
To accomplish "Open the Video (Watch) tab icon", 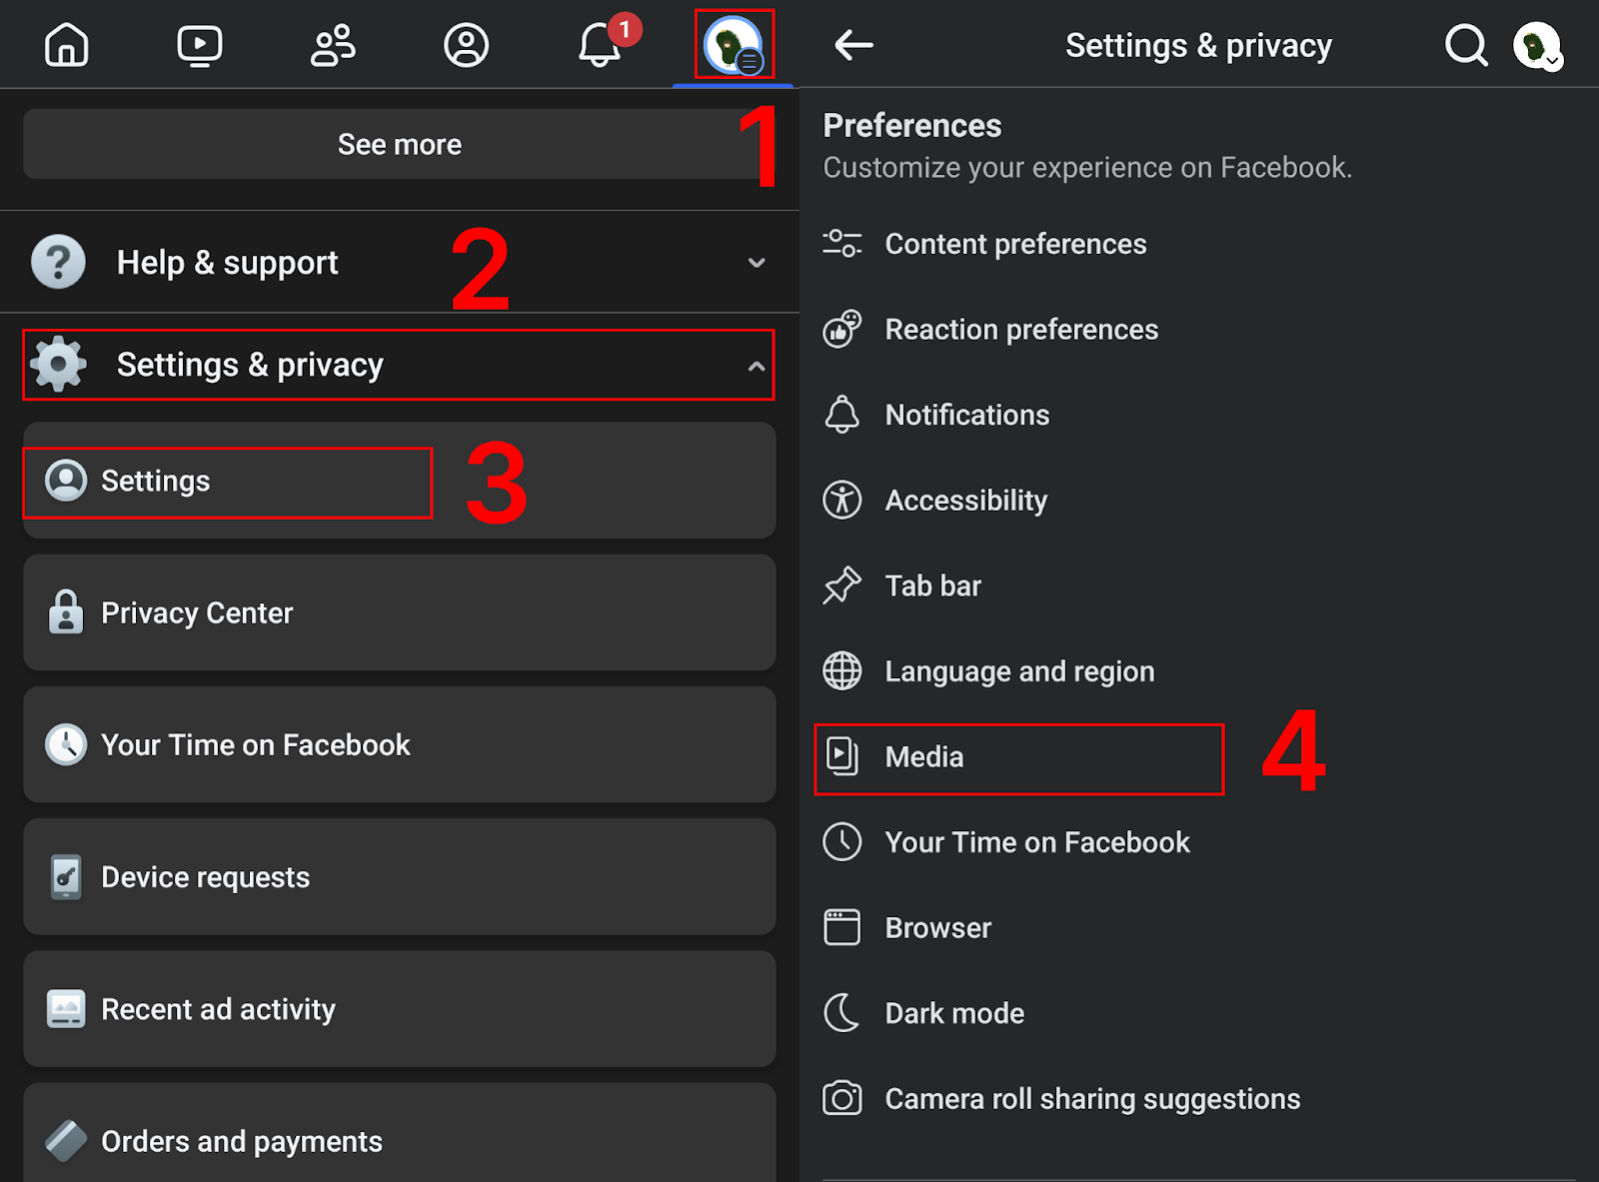I will click(x=200, y=45).
